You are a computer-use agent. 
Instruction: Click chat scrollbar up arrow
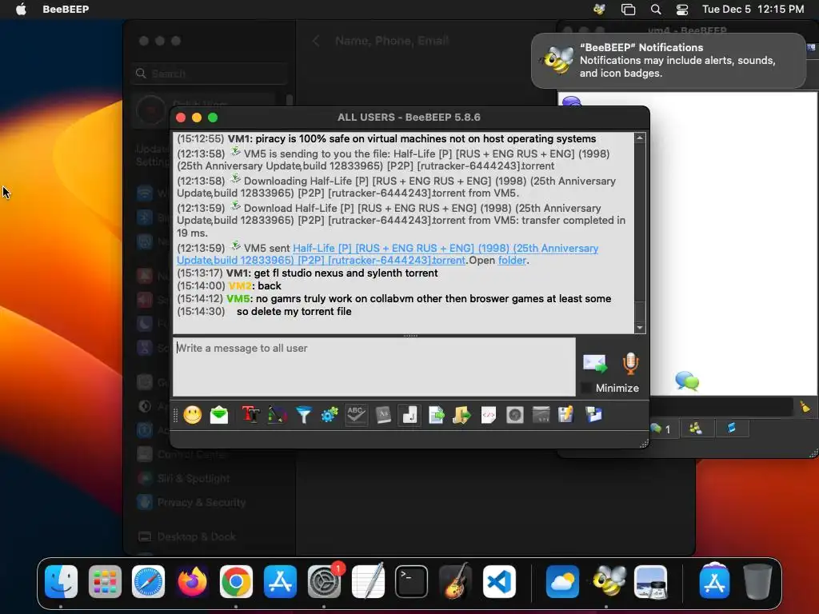pyautogui.click(x=640, y=138)
